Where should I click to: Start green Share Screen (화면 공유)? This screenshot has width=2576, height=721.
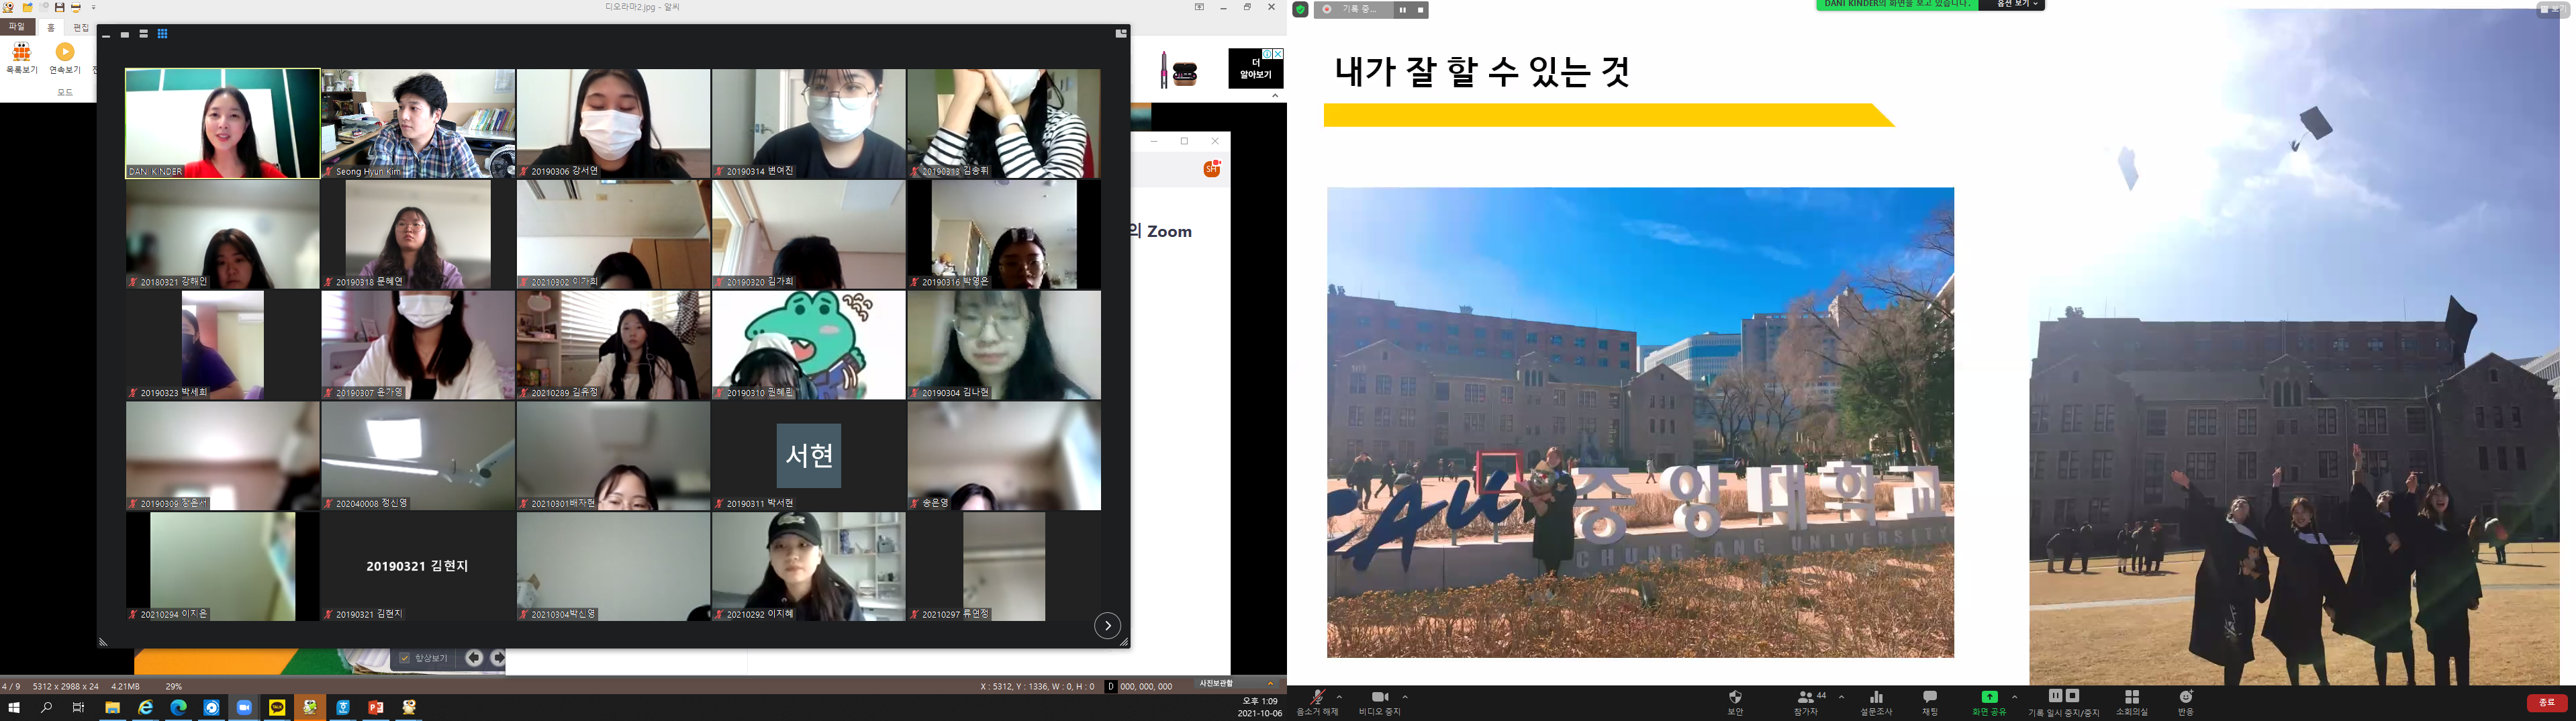click(1989, 702)
